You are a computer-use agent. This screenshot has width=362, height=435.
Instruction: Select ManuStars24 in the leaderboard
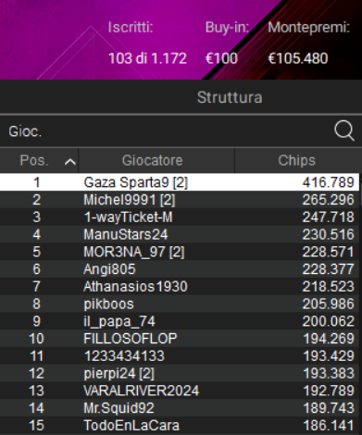coord(180,234)
